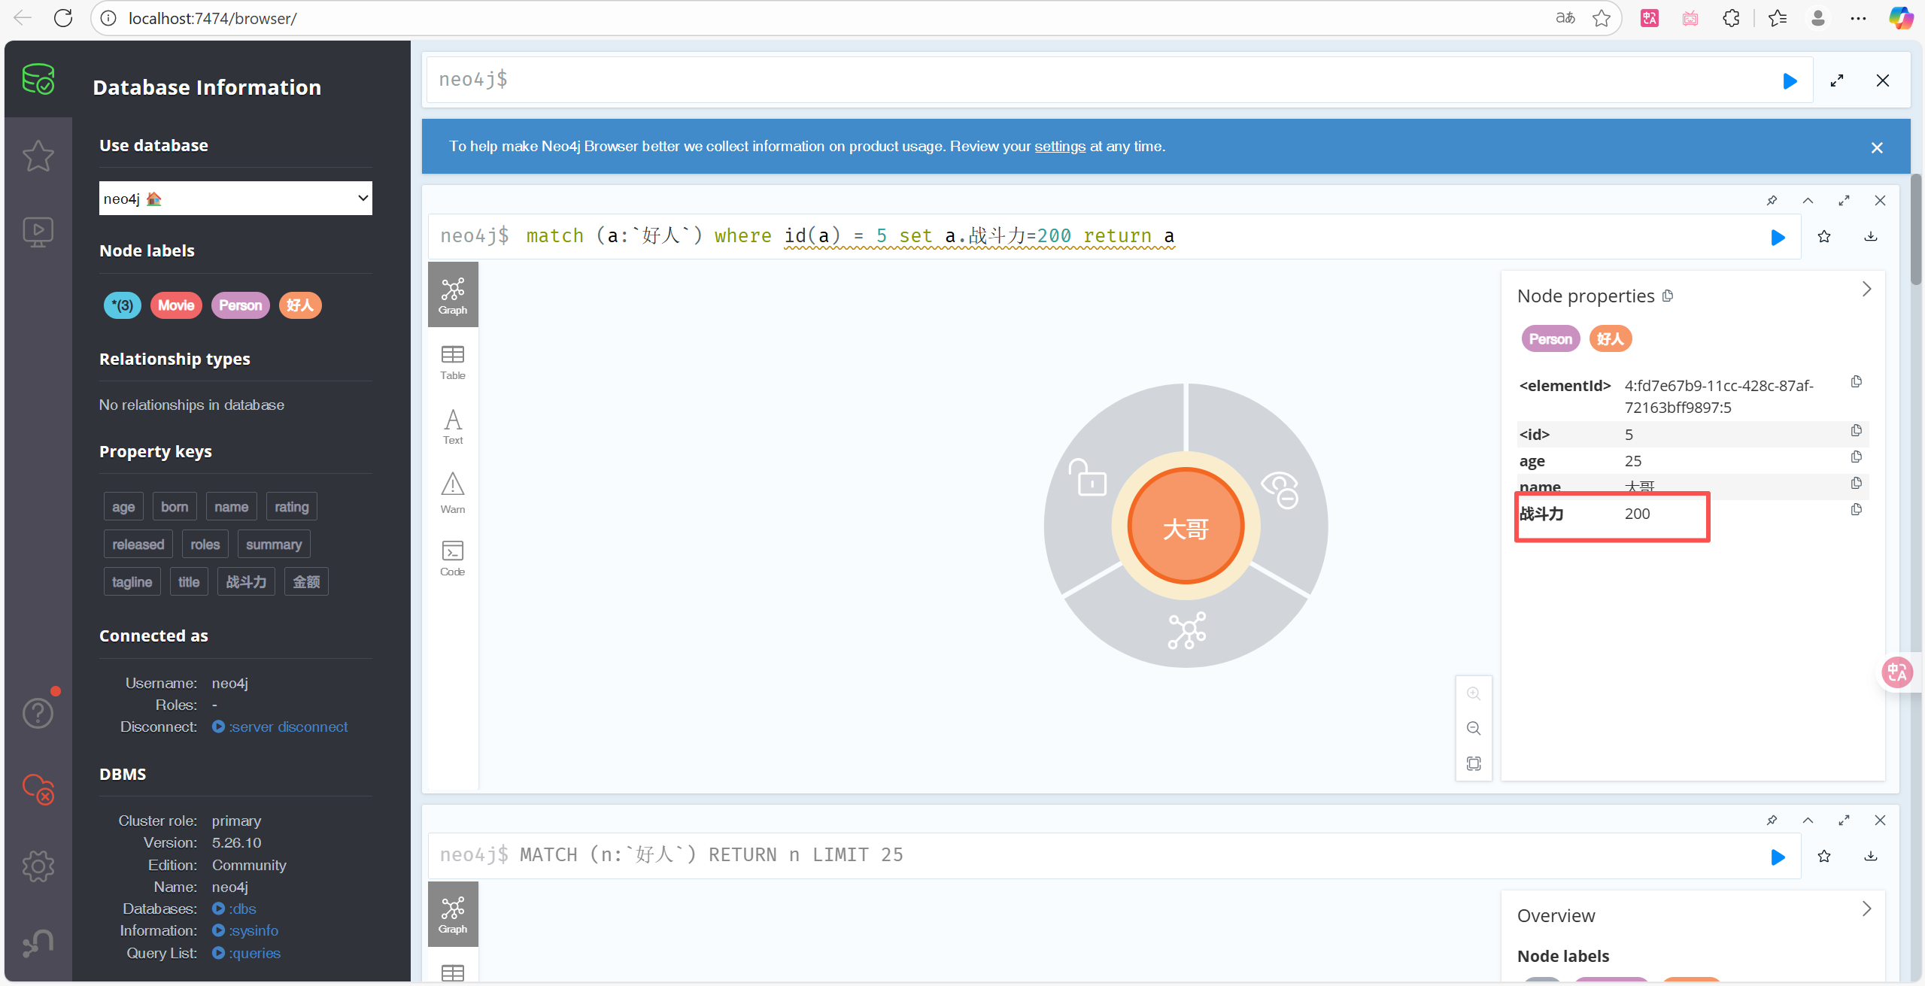This screenshot has width=1925, height=986.
Task: Pin the match query result frame
Action: click(1772, 200)
